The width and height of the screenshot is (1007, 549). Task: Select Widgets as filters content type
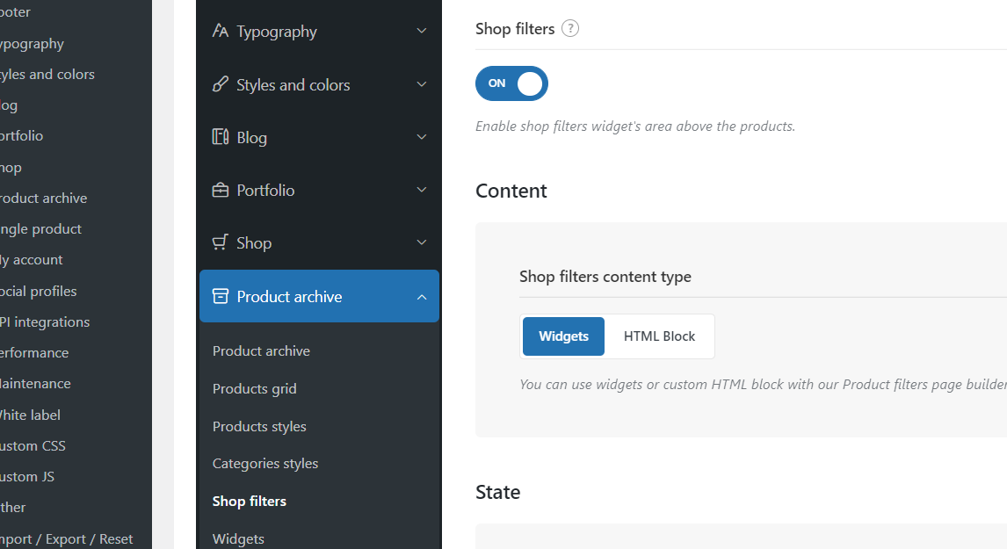(x=563, y=336)
